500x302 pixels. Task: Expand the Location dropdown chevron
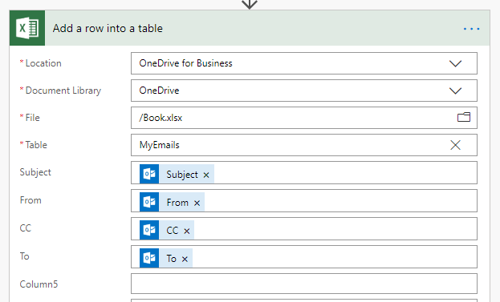pos(455,63)
